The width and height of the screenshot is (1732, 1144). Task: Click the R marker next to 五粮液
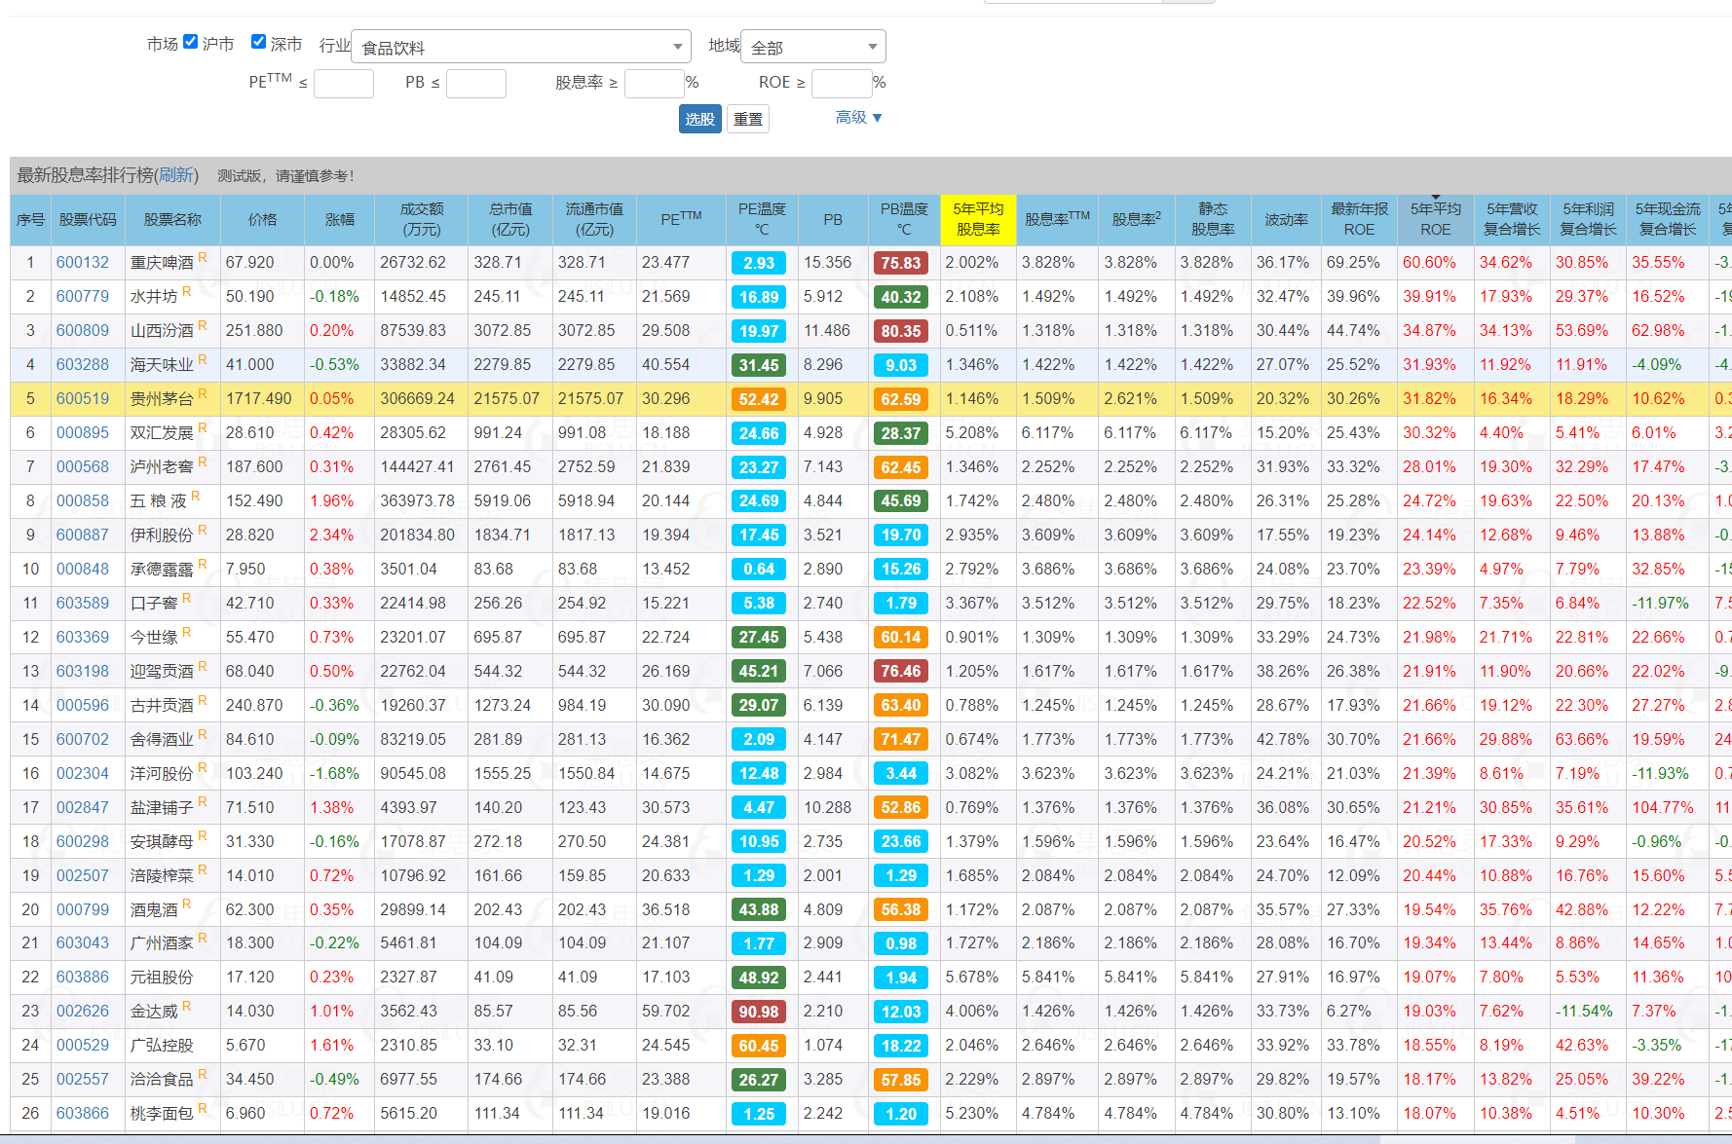[x=195, y=496]
